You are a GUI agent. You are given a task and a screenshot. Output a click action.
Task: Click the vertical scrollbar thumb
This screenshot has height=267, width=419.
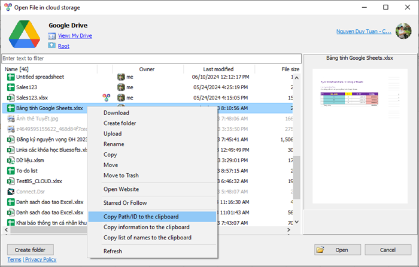[x=297, y=177]
